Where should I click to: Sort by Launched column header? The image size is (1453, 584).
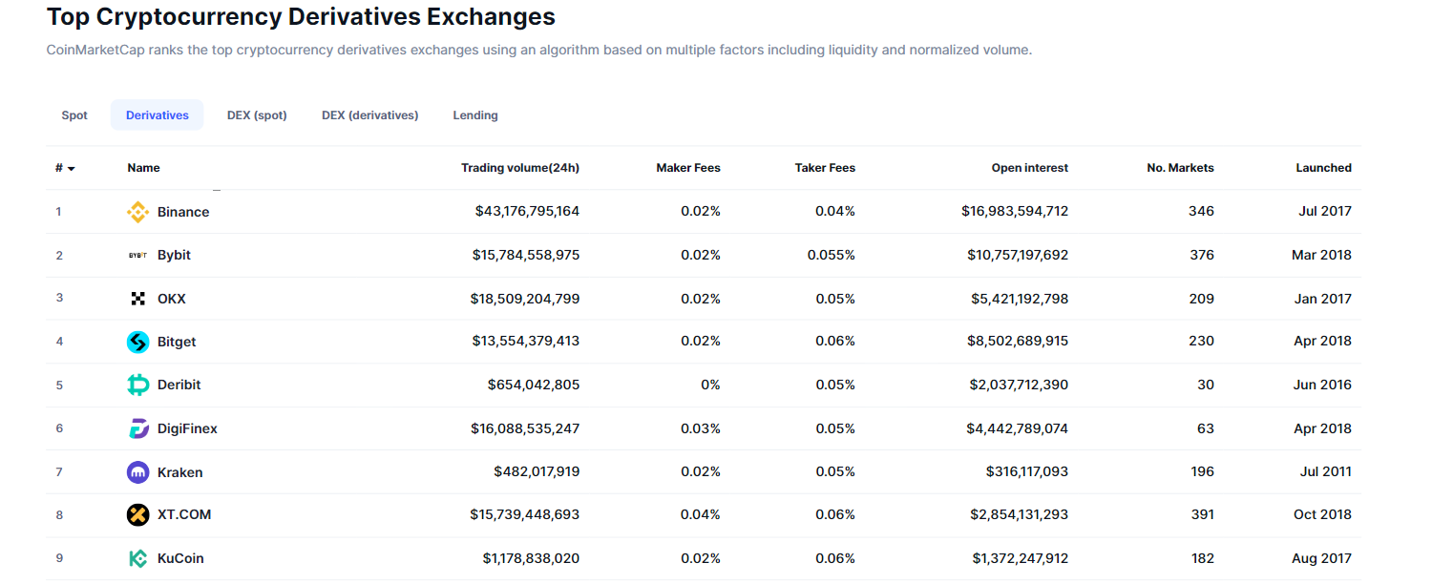coord(1323,168)
